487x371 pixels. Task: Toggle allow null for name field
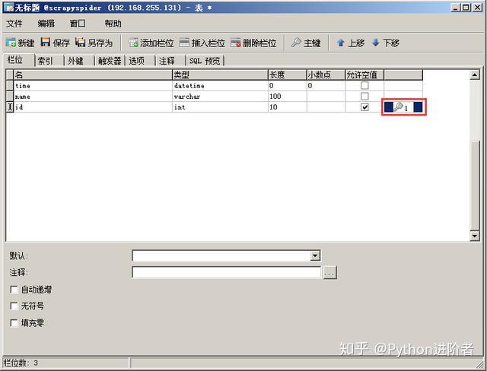[x=364, y=96]
